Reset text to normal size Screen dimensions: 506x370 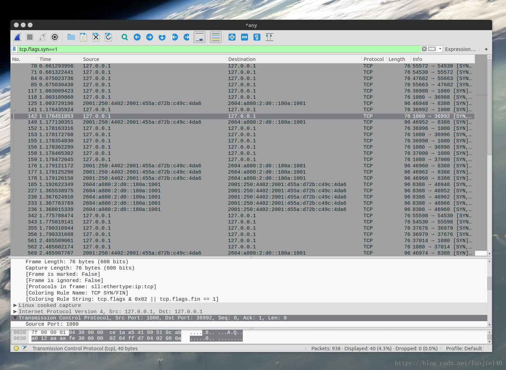tap(257, 37)
